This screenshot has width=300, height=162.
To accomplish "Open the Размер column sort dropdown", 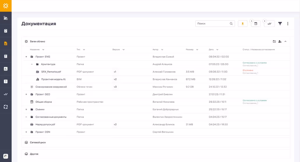I will [x=197, y=50].
